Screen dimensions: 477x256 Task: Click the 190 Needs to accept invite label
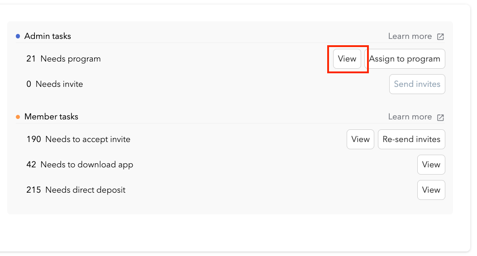pyautogui.click(x=78, y=139)
